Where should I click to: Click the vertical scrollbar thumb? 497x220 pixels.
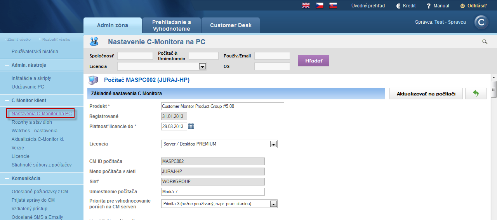pos(494,89)
